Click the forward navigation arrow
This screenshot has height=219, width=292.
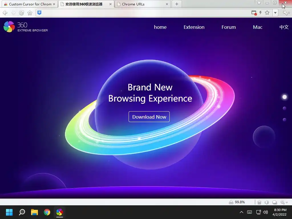click(x=13, y=13)
